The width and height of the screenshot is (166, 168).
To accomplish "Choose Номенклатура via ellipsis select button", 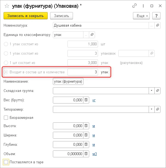I will tap(152, 26).
